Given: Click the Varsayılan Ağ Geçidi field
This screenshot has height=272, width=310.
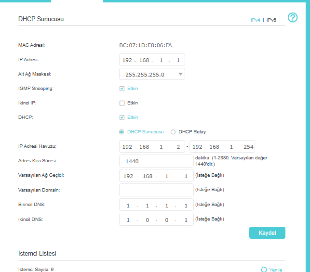Looking at the screenshot, I should coord(156,176).
